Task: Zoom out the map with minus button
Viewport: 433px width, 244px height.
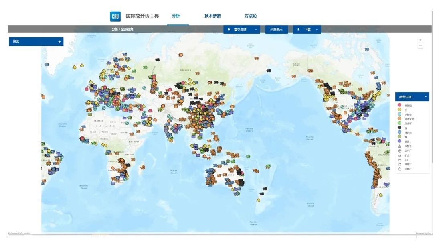Action: [x=420, y=46]
